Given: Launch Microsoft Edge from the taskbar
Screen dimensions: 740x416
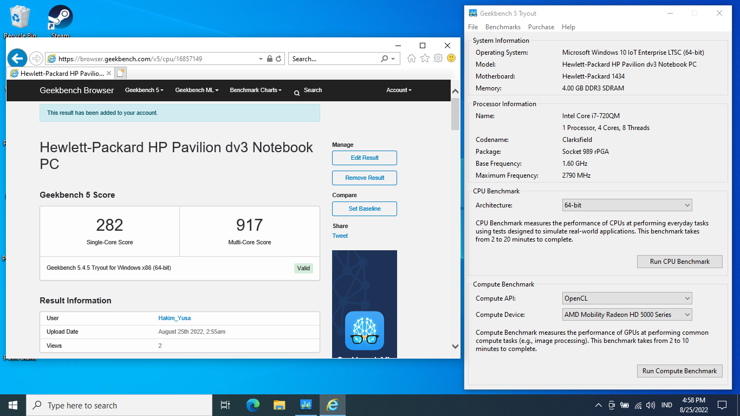Looking at the screenshot, I should click(252, 405).
